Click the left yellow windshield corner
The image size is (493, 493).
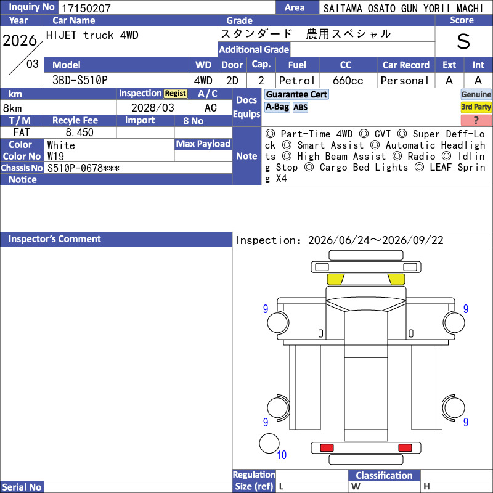coord(335,279)
